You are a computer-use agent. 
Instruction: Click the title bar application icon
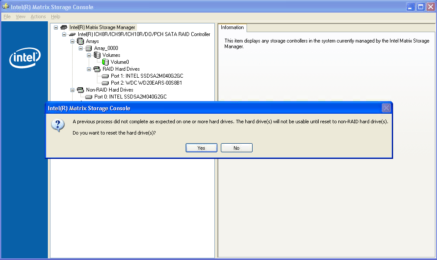6,6
